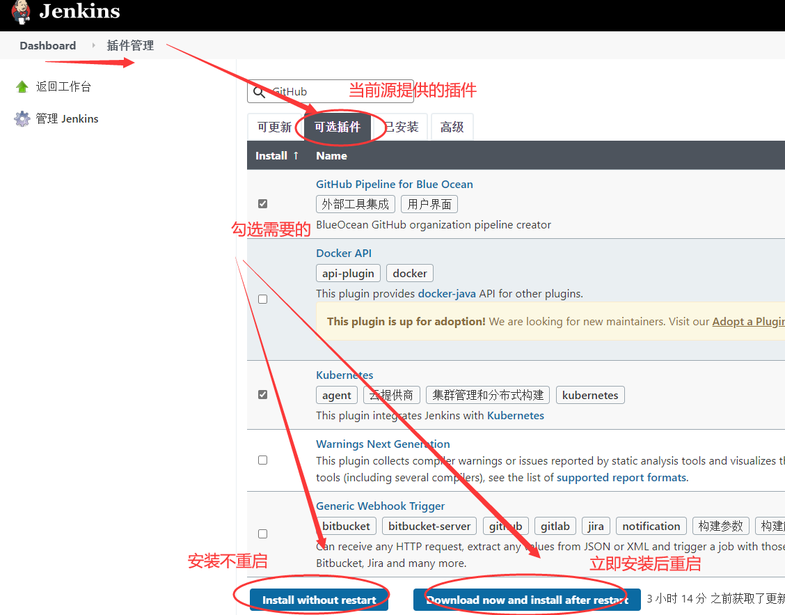Click the '3 小时 14 分 之前获取了更新' status text
The height and width of the screenshot is (615, 785).
pyautogui.click(x=716, y=598)
